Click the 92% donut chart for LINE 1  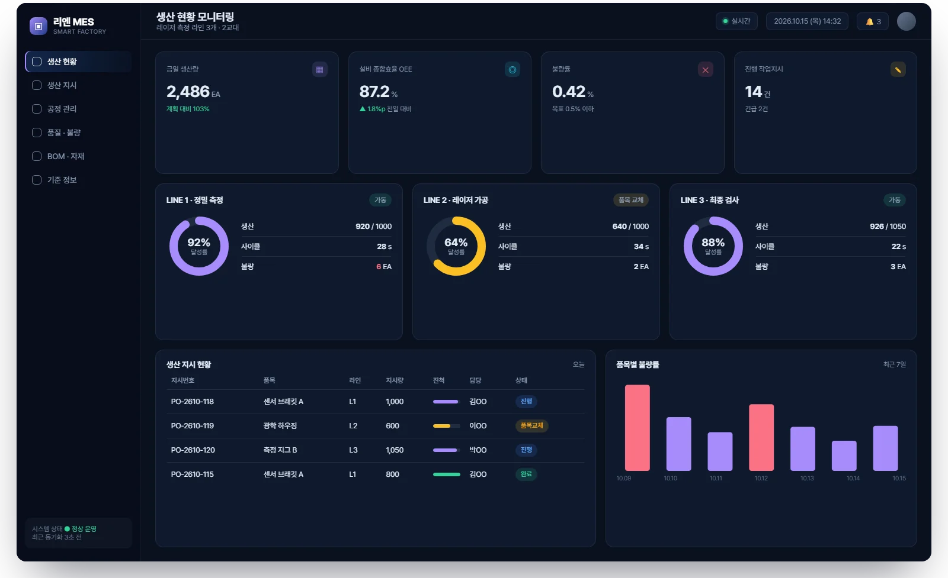click(199, 246)
